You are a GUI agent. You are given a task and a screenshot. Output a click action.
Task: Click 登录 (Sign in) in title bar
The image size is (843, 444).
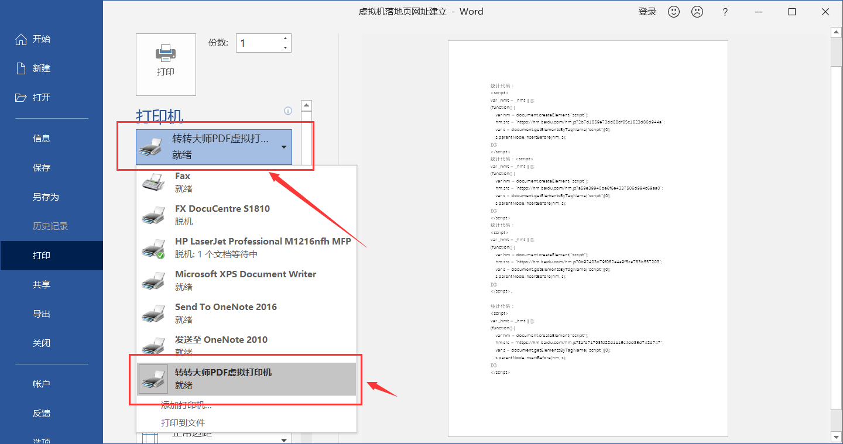point(647,12)
